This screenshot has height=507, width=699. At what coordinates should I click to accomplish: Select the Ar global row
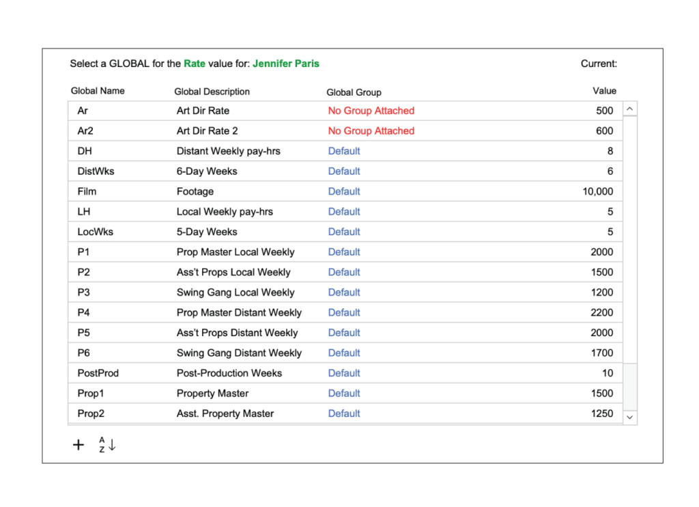pos(345,111)
